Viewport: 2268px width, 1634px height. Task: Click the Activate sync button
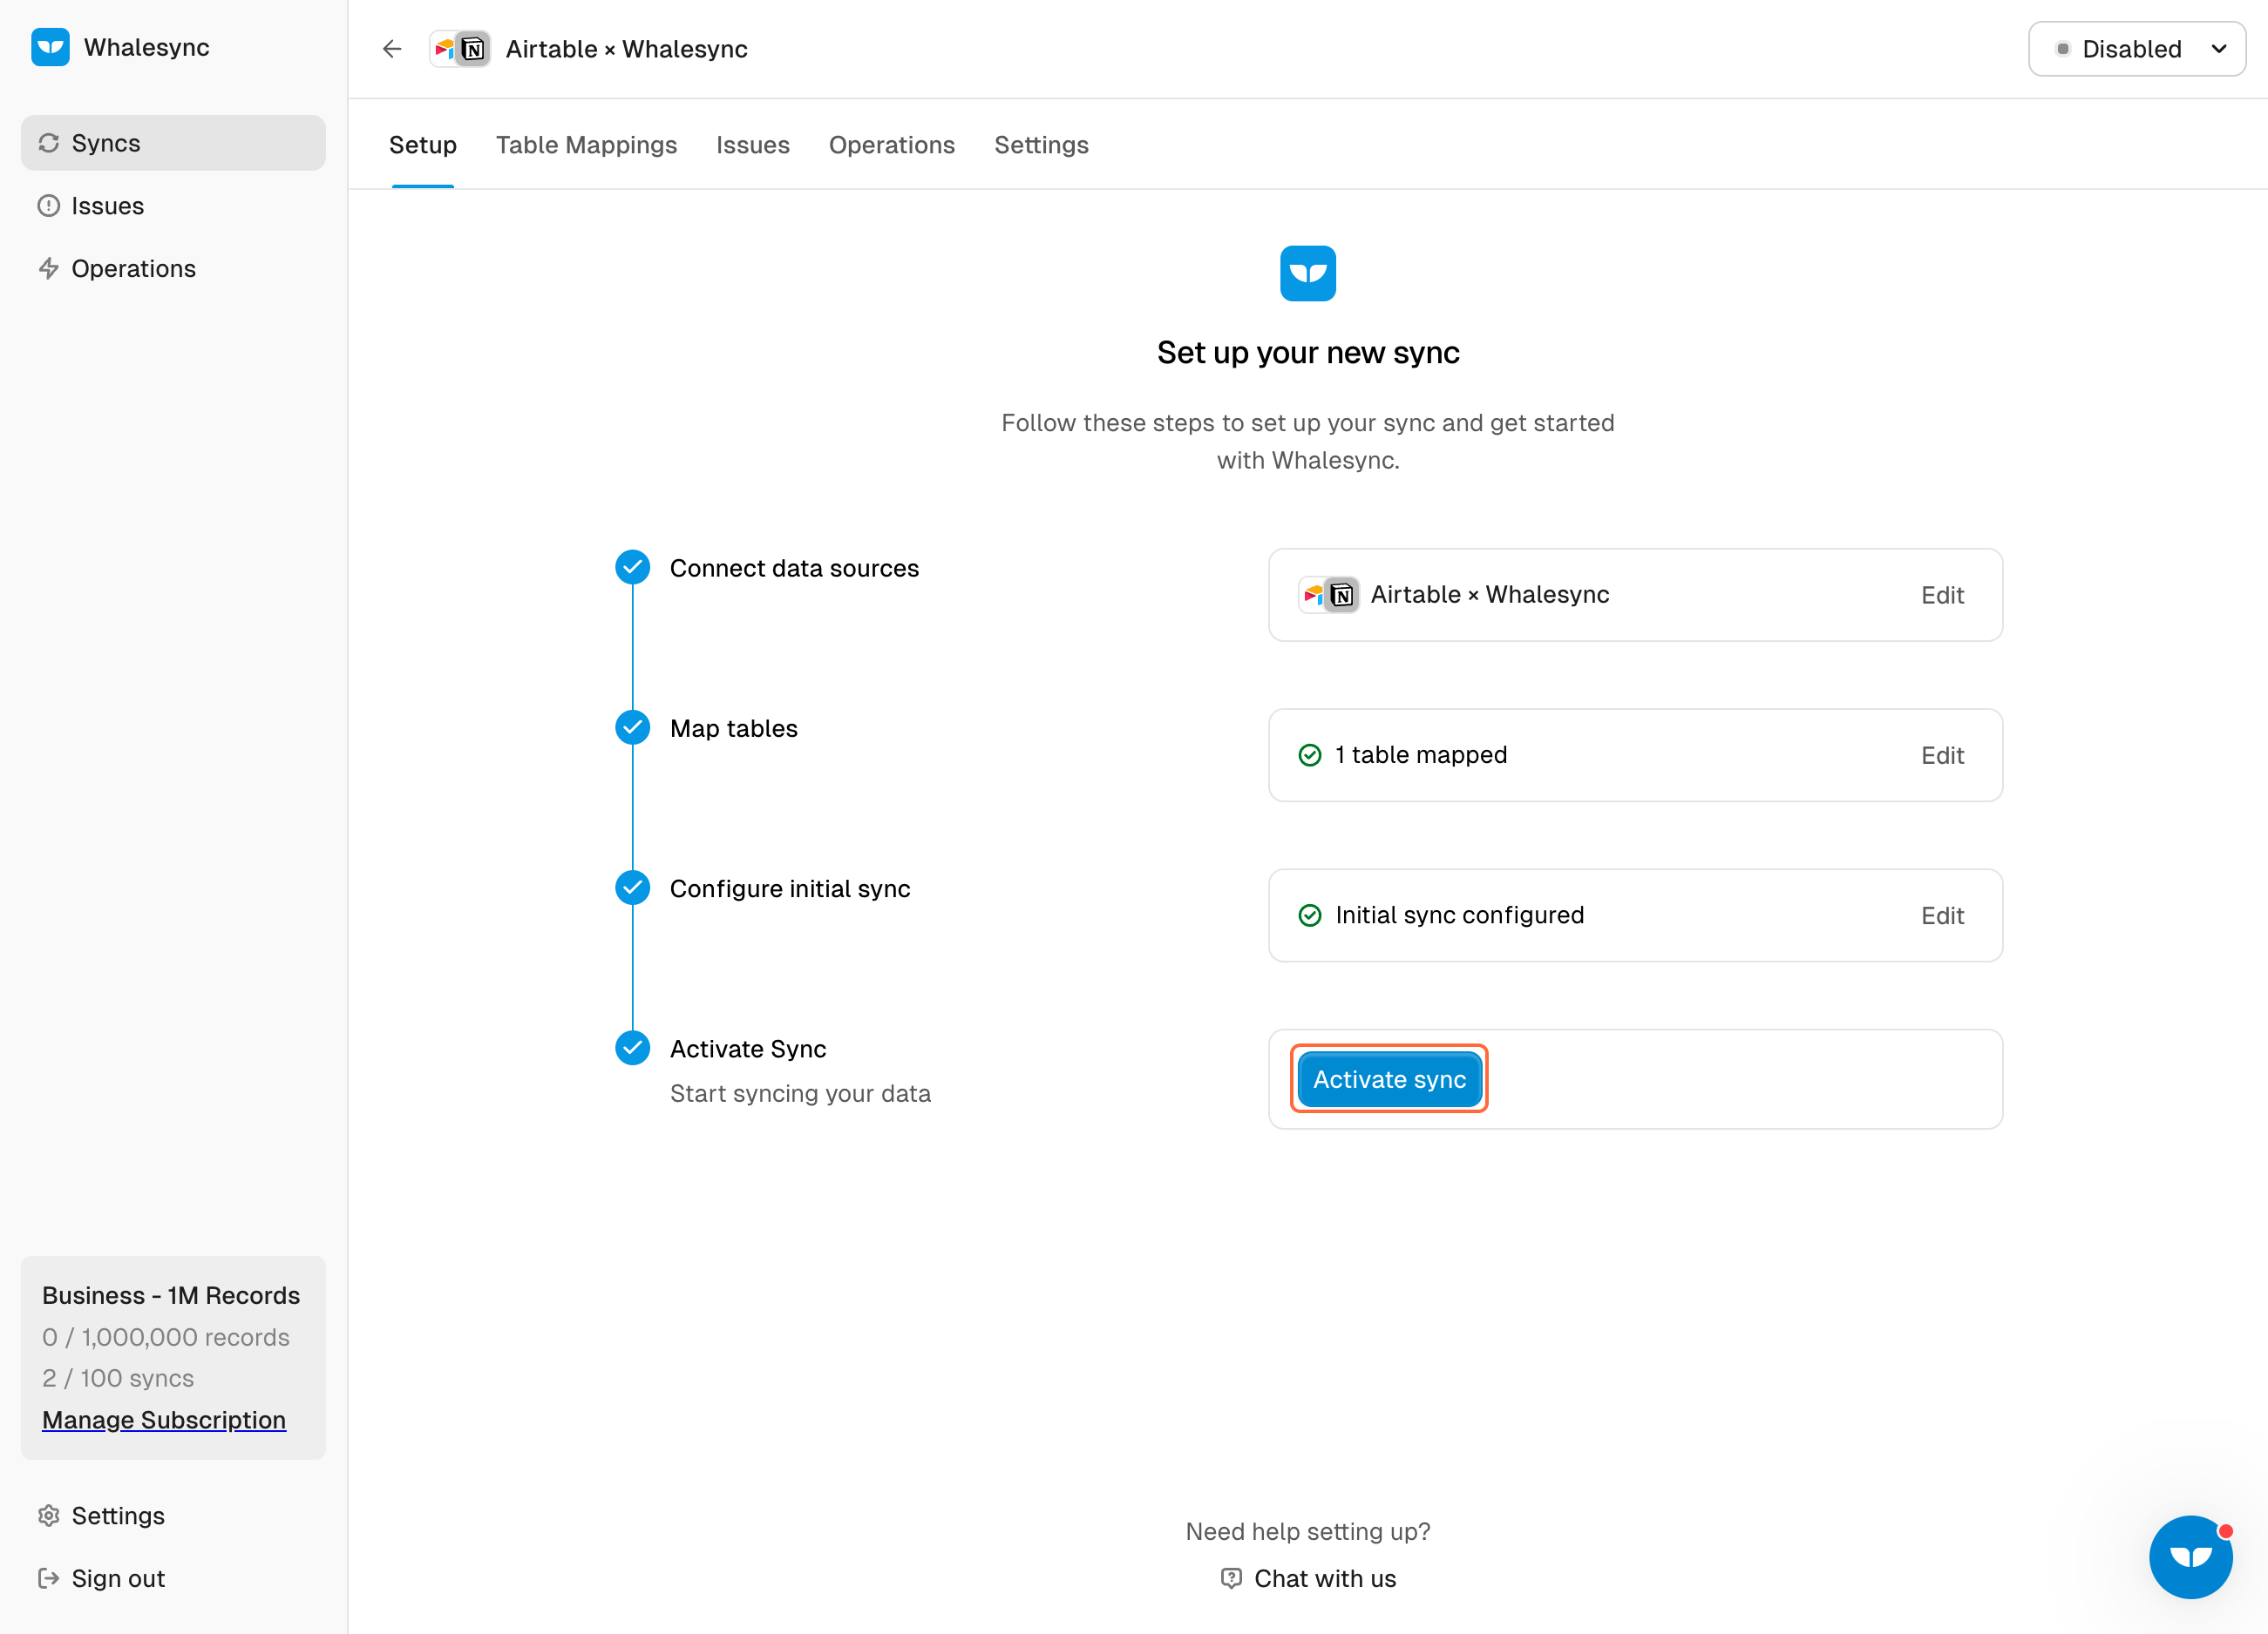tap(1390, 1079)
